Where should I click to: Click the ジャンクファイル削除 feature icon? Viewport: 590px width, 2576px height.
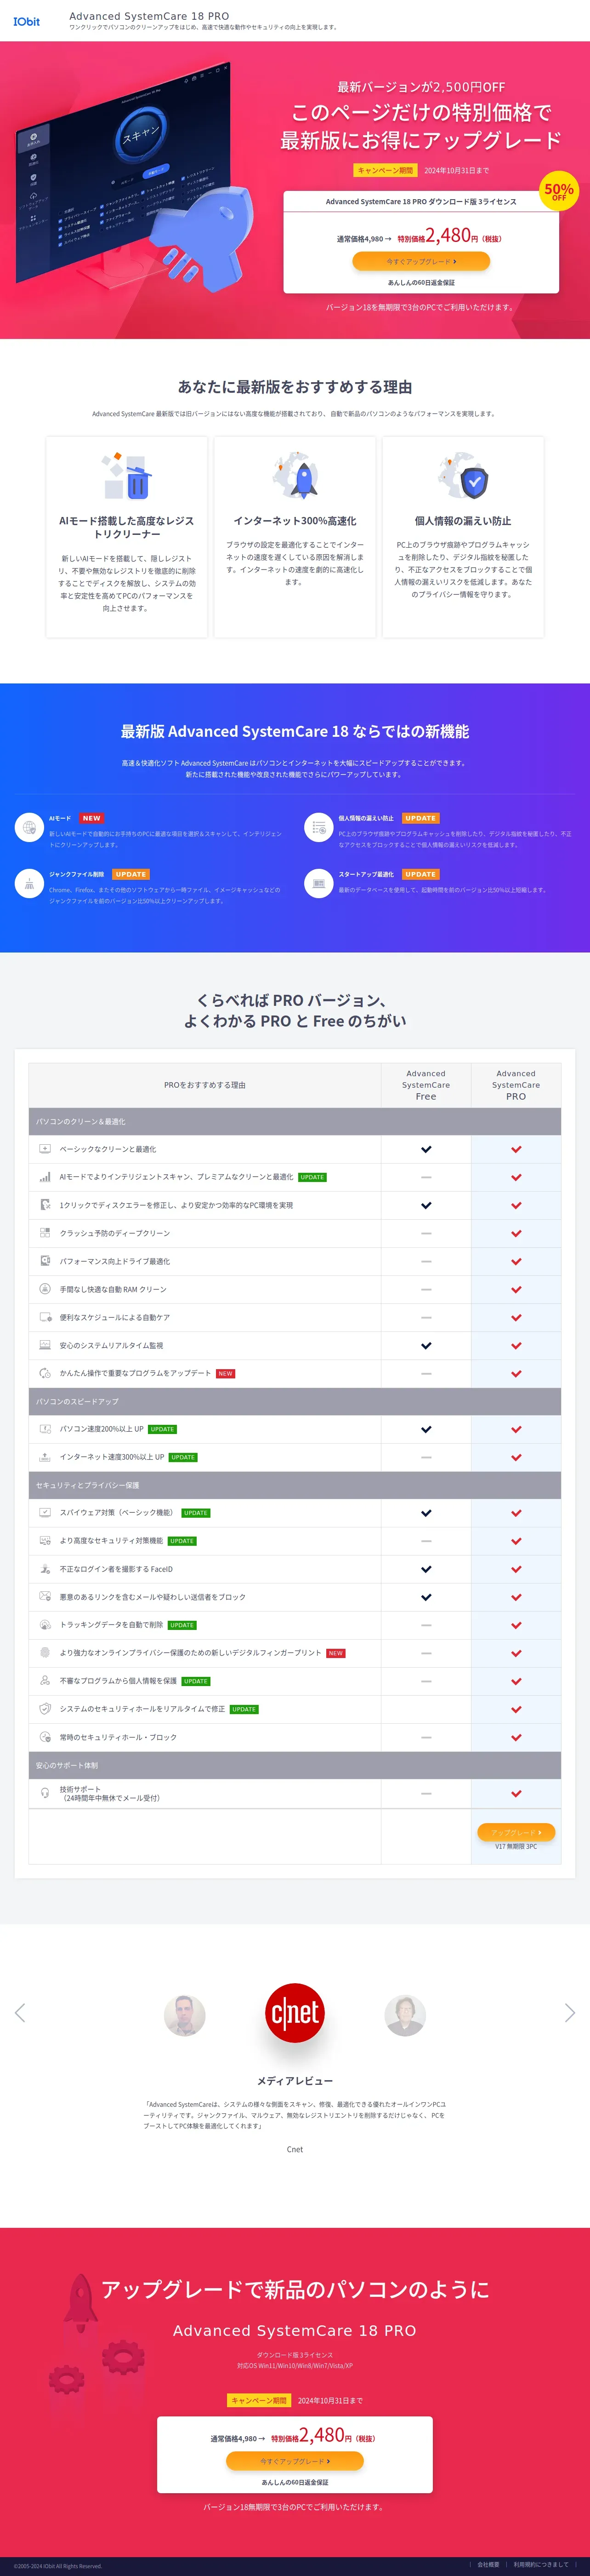29,883
